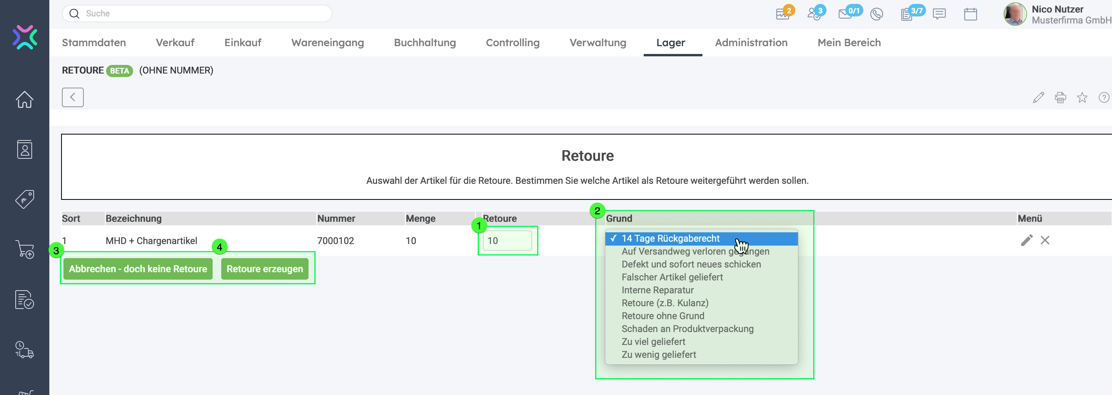1112x395 pixels.
Task: Open the Buchhaltung menu
Action: [424, 43]
